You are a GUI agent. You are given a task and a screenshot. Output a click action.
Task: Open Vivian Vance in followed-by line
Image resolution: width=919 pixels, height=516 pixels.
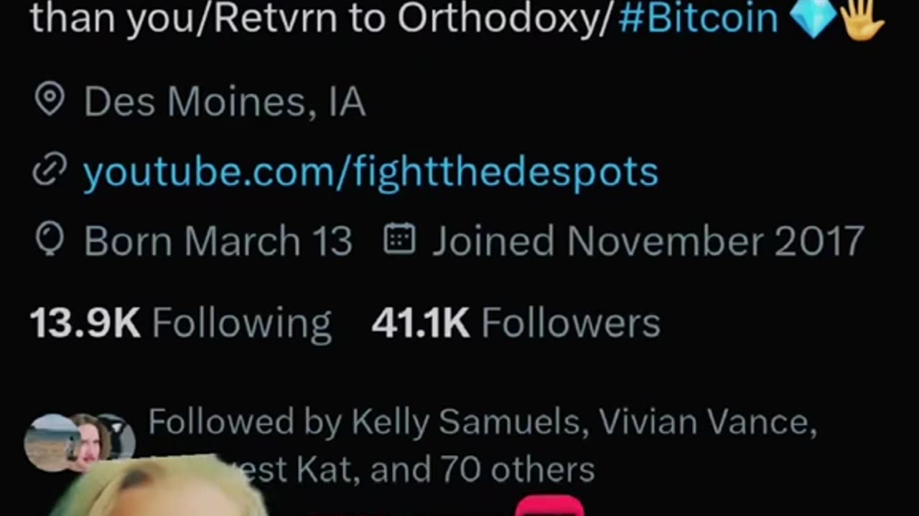click(707, 422)
